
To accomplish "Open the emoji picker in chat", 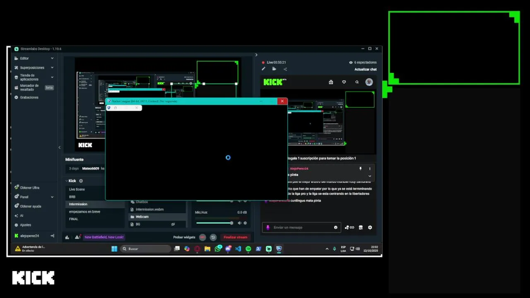I will 336,227.
